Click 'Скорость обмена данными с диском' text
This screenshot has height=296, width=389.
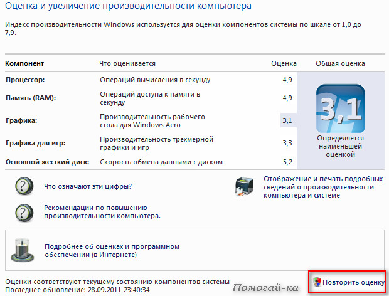point(161,162)
